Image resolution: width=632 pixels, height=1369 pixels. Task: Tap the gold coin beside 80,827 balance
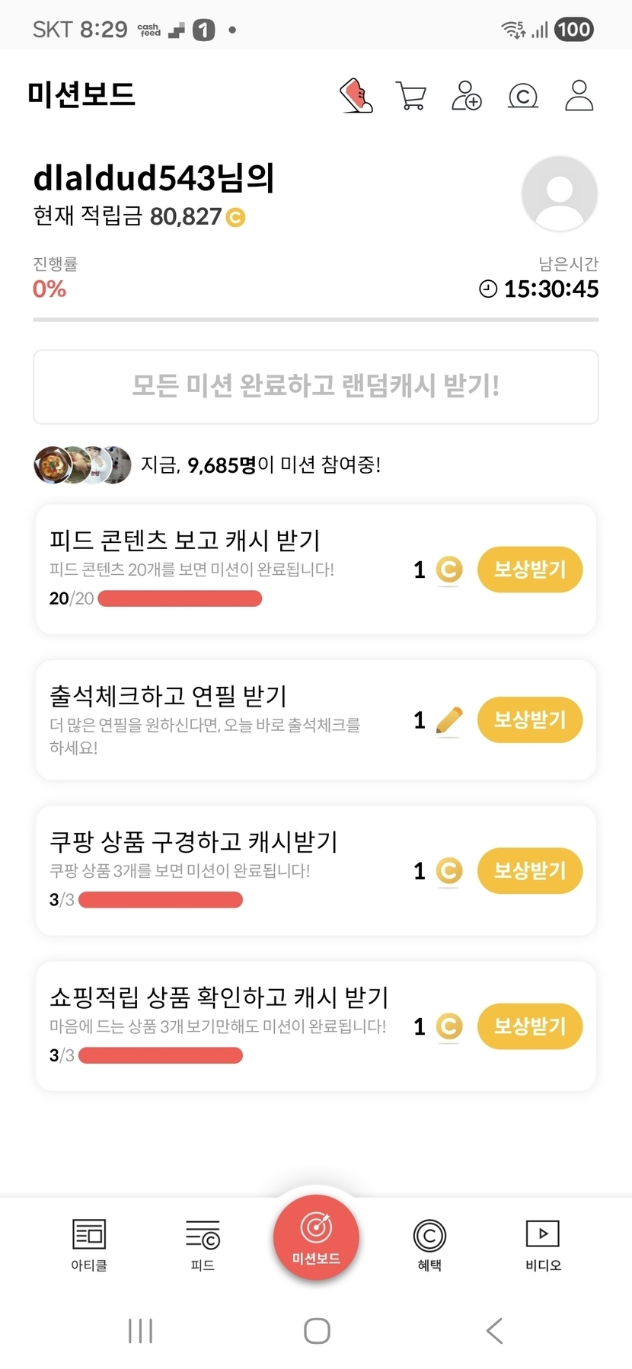(x=236, y=218)
